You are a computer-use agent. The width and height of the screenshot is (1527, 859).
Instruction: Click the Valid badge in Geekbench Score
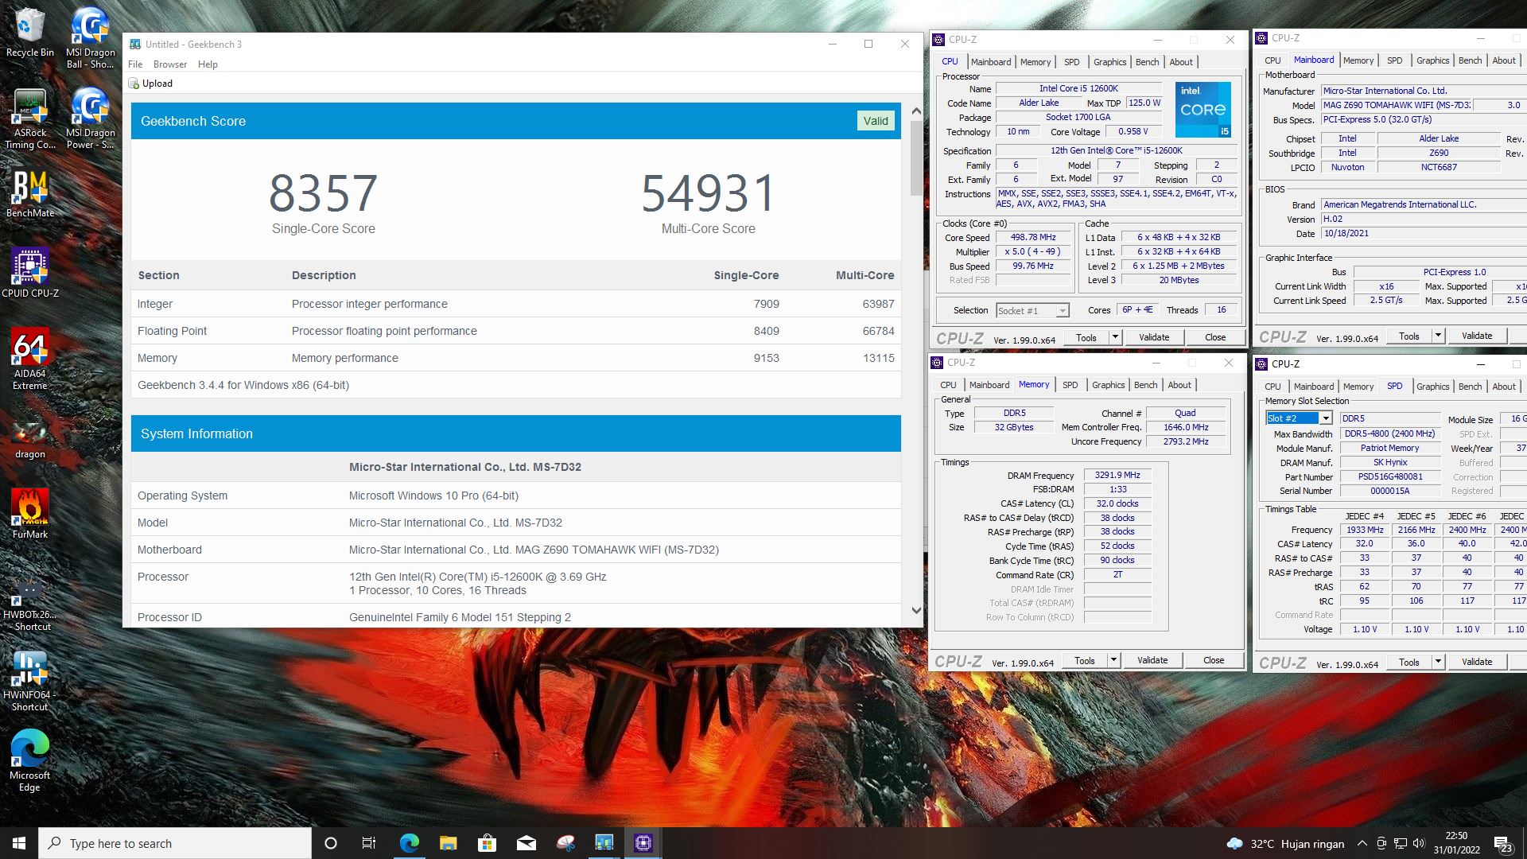pyautogui.click(x=876, y=121)
